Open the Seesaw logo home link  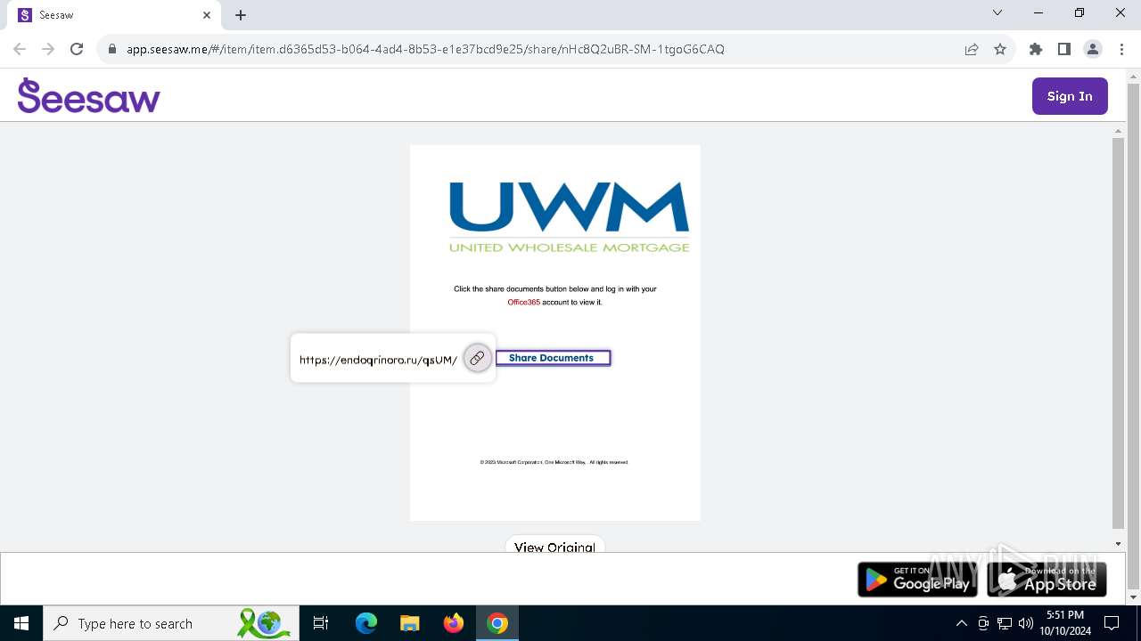(x=88, y=96)
